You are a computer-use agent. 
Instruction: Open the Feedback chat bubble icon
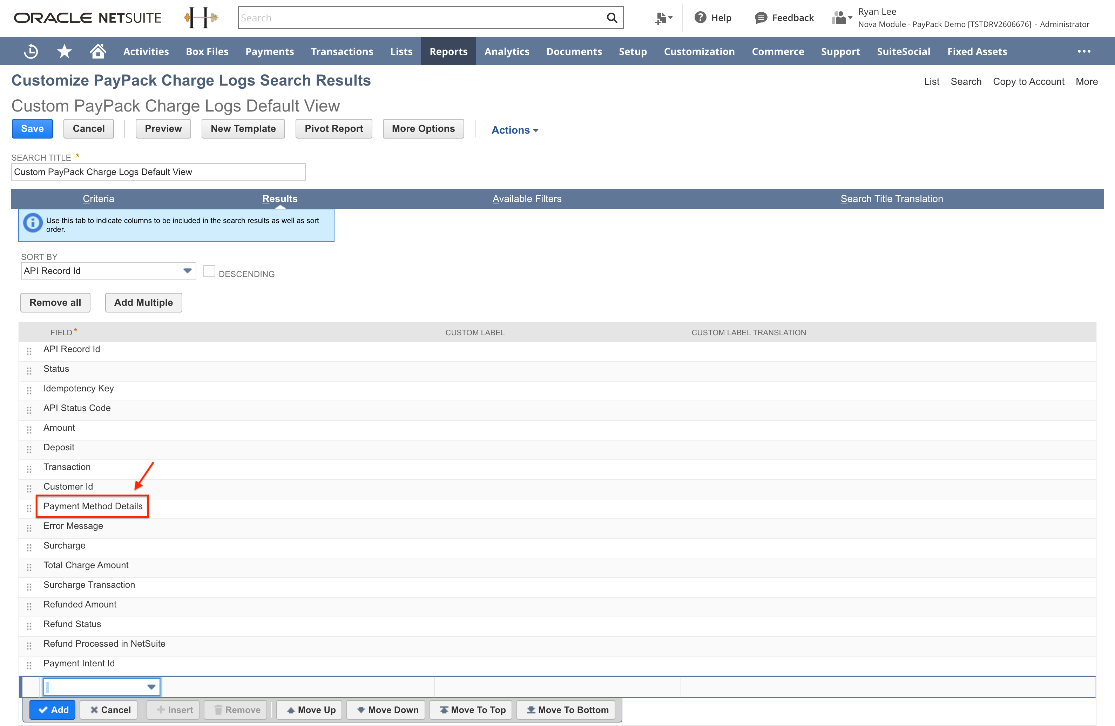click(761, 18)
